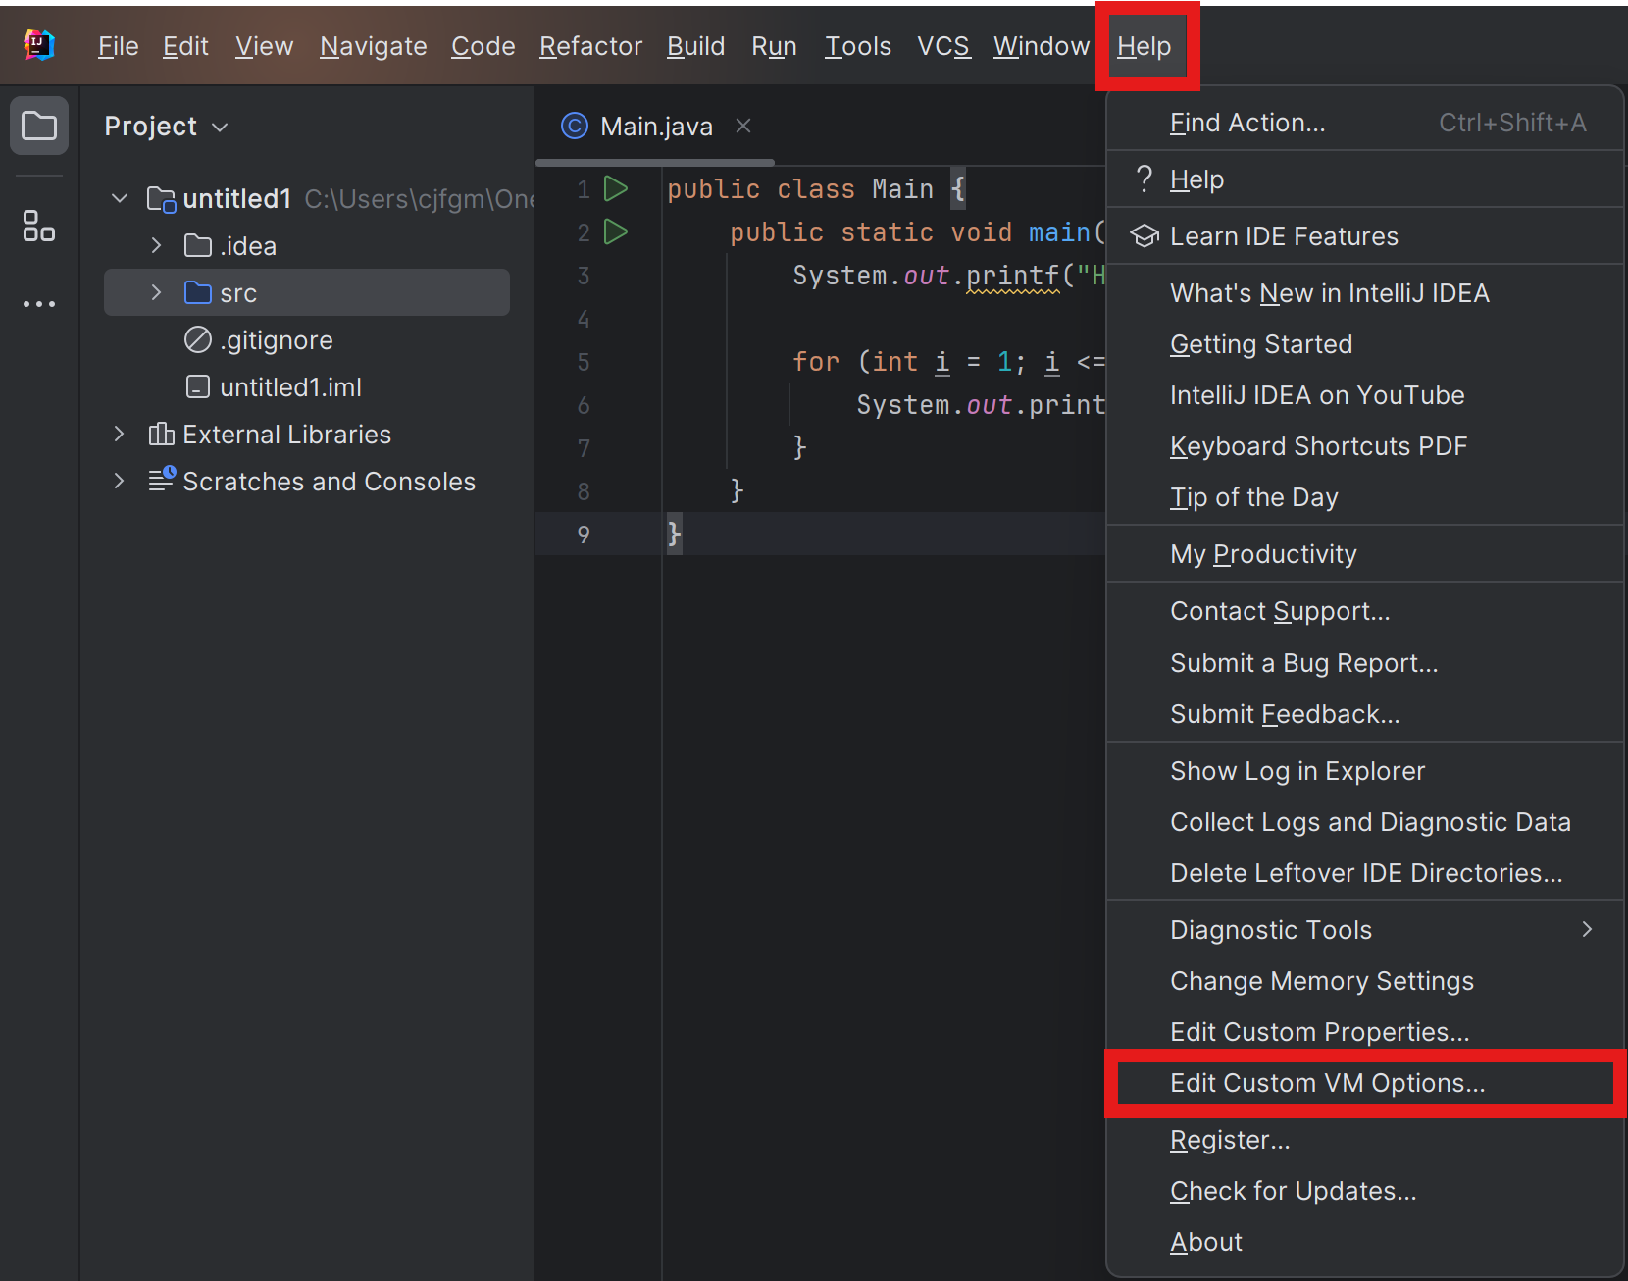Screen dimensions: 1628x1281
Task: Select Submit a Bug Report
Action: (x=1365, y=663)
